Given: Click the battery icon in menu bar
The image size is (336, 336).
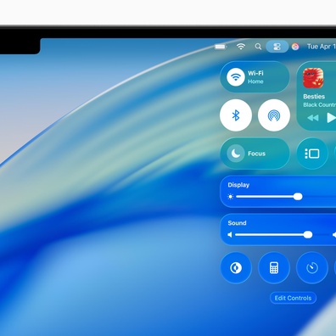Looking at the screenshot, I should (221, 47).
